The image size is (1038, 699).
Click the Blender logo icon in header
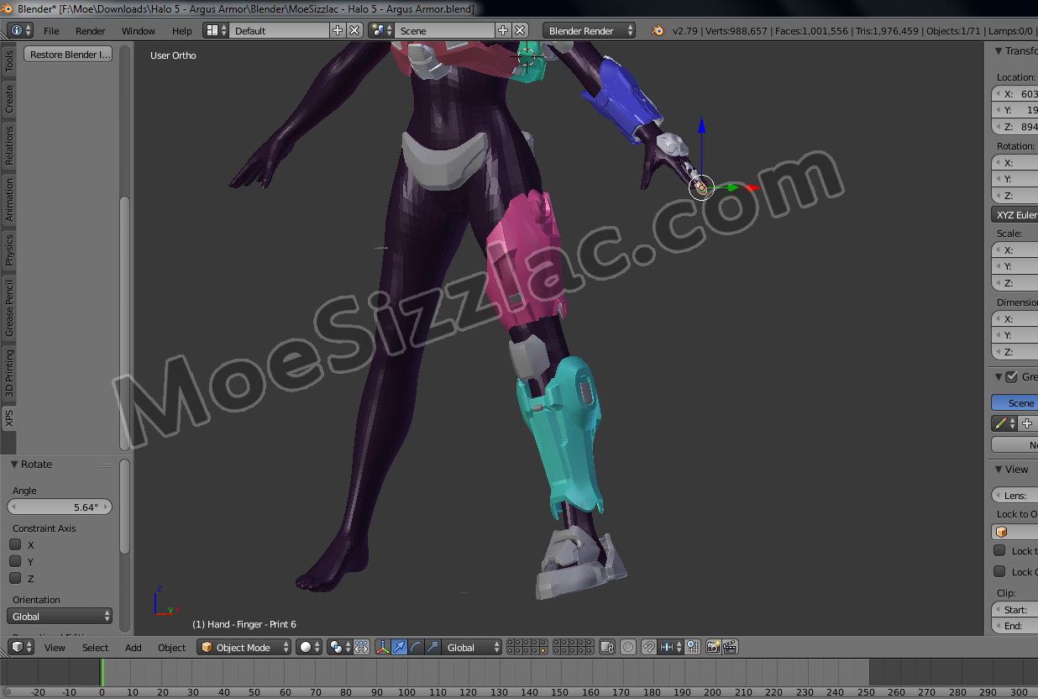(658, 30)
